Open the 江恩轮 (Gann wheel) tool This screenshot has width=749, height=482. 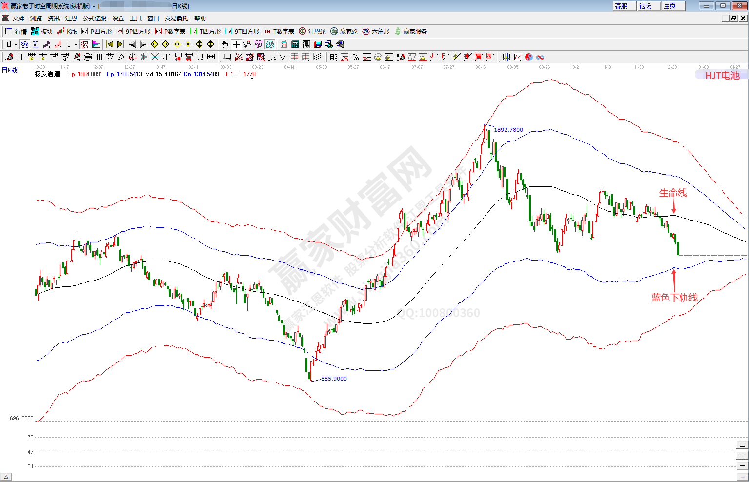(x=312, y=31)
